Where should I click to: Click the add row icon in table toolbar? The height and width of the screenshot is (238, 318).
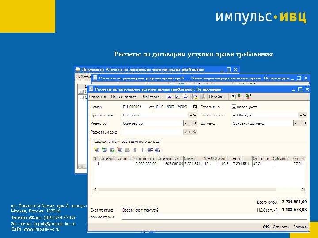[x=97, y=150]
